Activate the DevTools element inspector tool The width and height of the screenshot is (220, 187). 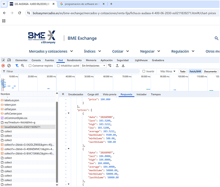point(3,60)
